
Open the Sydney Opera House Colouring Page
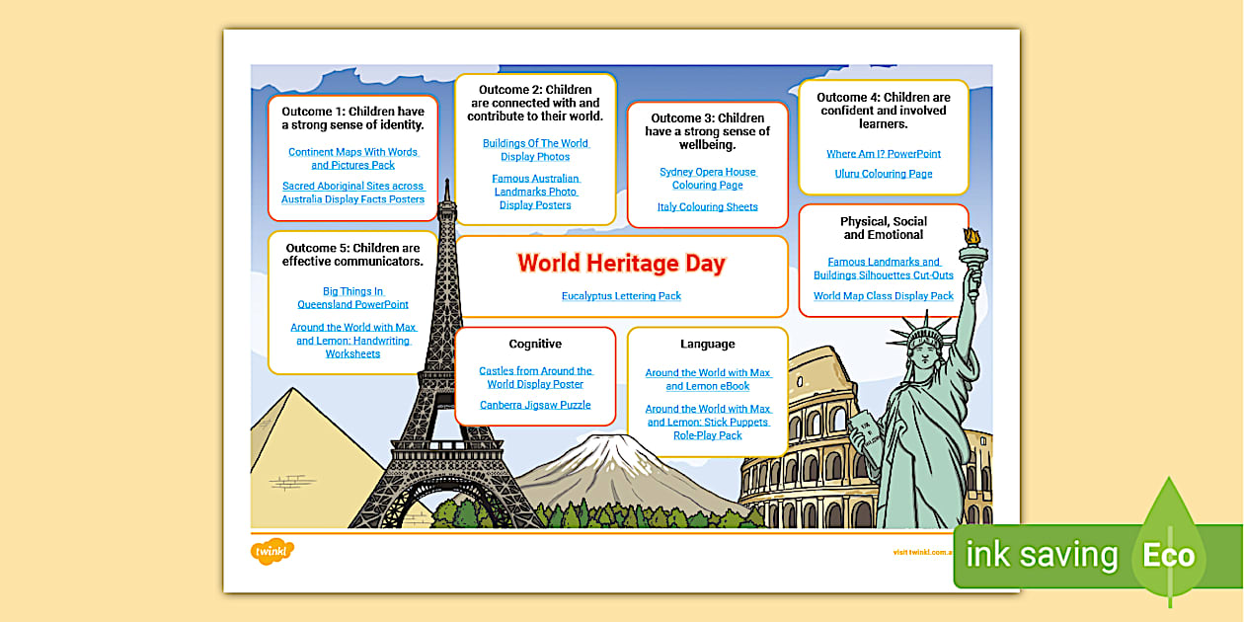[707, 178]
